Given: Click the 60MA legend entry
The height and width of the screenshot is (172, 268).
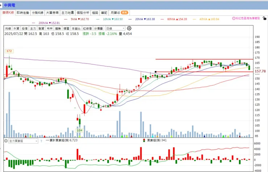Looking at the screenshot, I should (x=174, y=19).
